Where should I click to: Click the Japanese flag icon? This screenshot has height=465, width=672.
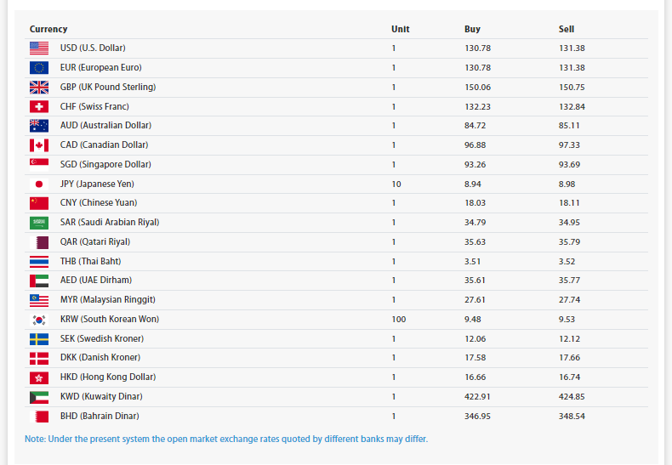(x=39, y=184)
